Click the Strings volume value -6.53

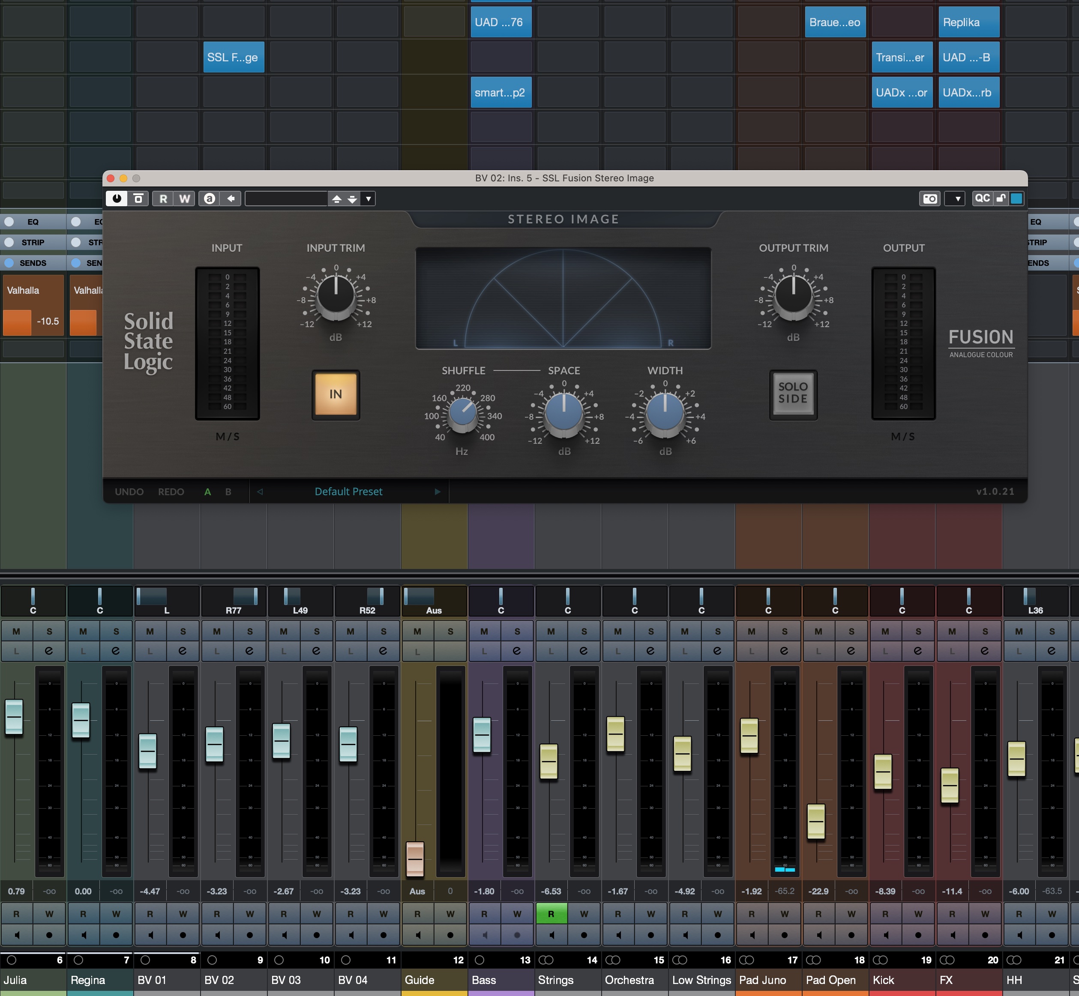551,891
